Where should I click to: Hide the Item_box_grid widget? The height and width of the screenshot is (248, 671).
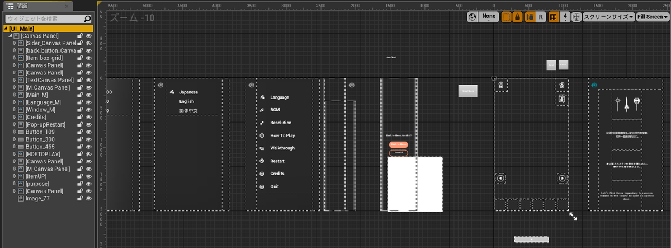88,58
